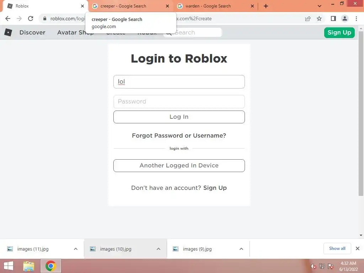
Task: Expand options for images (11).jpg download
Action: point(76,249)
